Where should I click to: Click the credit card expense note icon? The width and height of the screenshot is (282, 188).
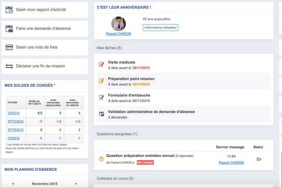click(9, 47)
